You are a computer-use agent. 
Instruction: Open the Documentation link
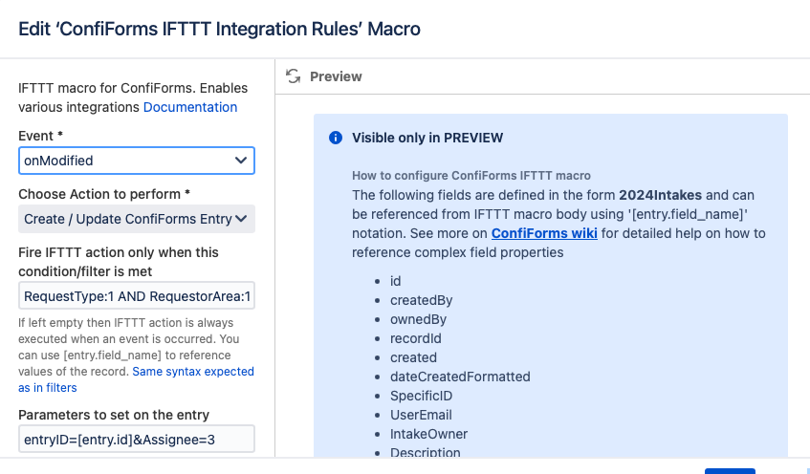point(190,107)
